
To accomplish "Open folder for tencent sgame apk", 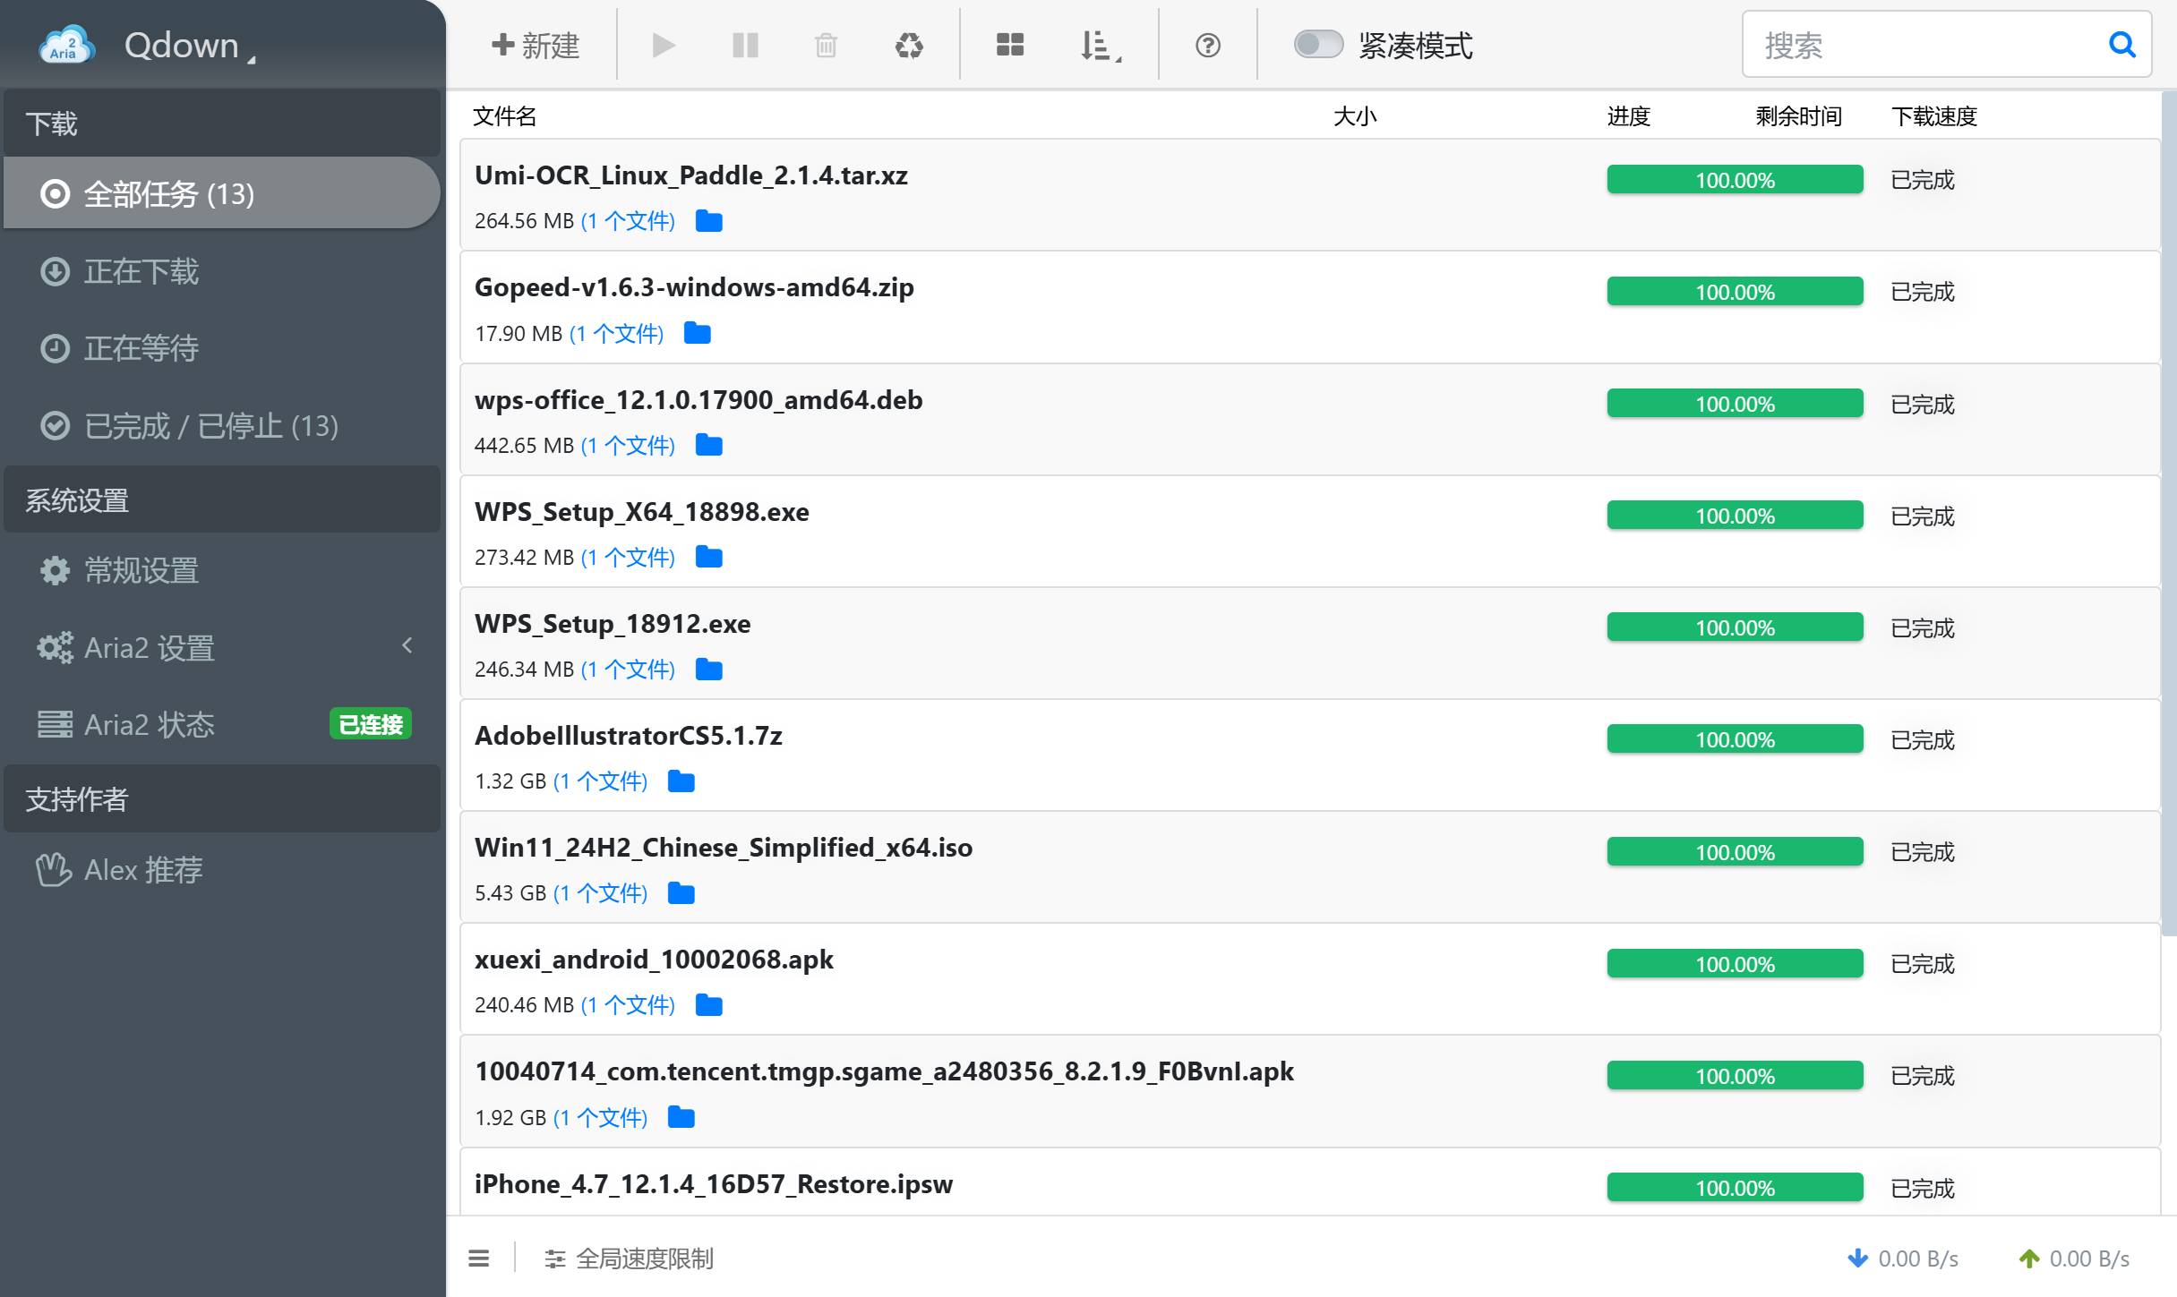I will pos(681,1117).
